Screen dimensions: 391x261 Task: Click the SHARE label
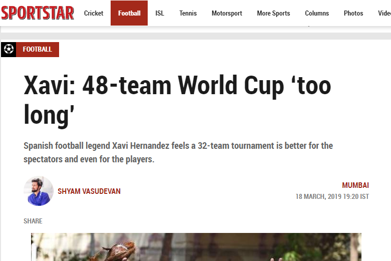33,221
